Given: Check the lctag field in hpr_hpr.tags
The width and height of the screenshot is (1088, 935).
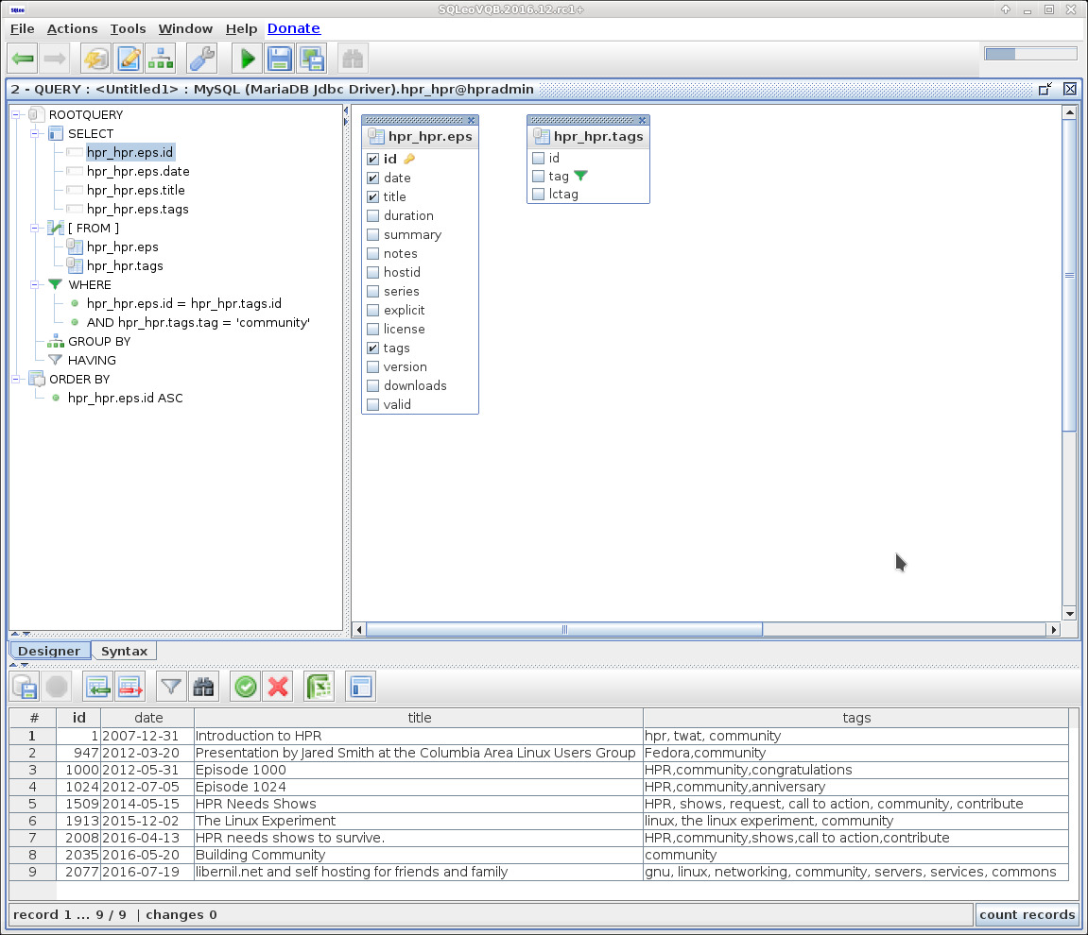Looking at the screenshot, I should [x=539, y=195].
